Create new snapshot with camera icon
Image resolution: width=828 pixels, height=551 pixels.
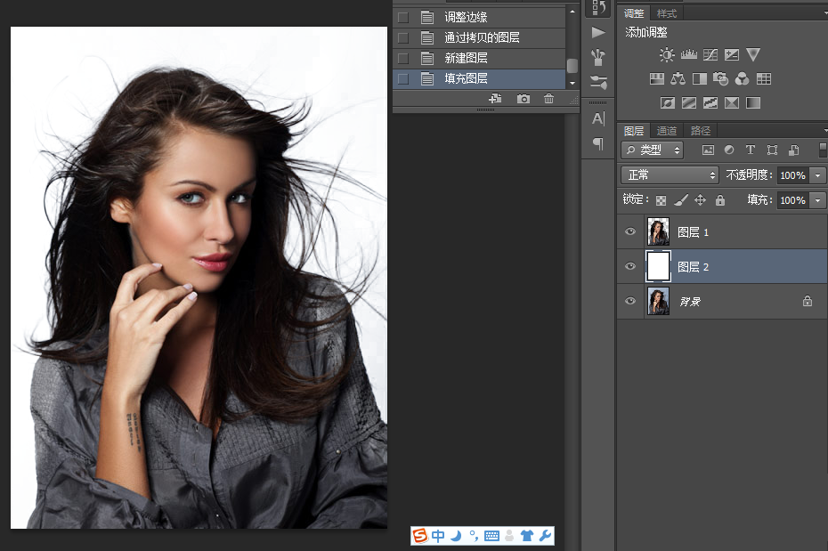[524, 99]
